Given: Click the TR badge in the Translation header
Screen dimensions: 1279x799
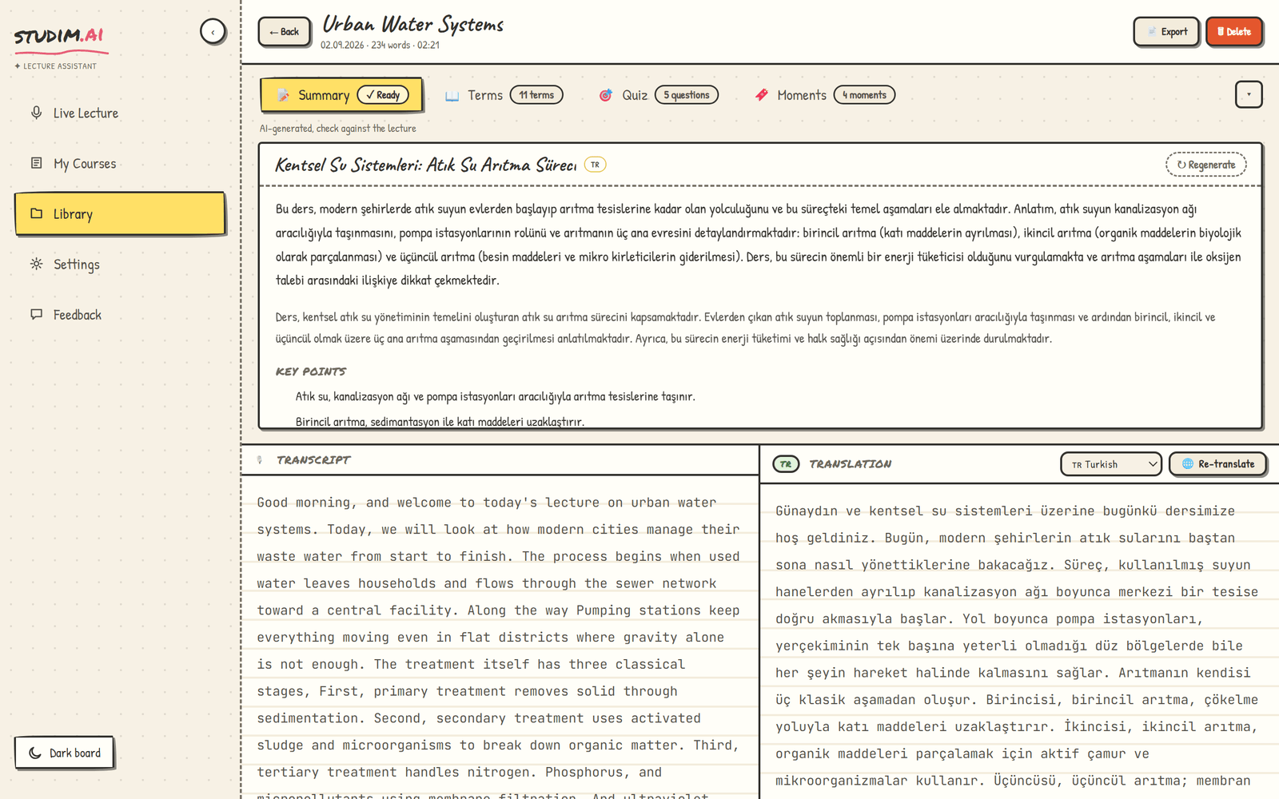Looking at the screenshot, I should click(786, 464).
